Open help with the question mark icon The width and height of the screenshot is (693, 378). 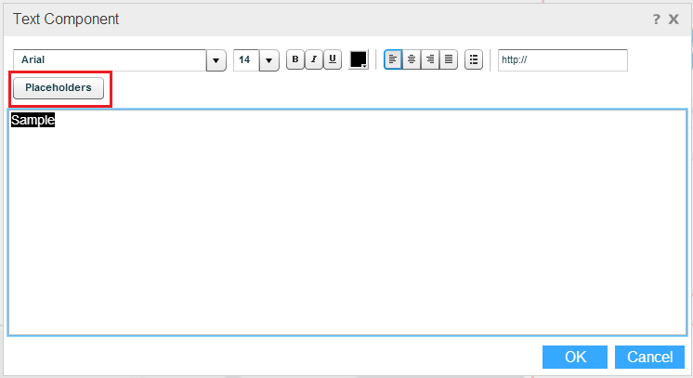coord(656,19)
